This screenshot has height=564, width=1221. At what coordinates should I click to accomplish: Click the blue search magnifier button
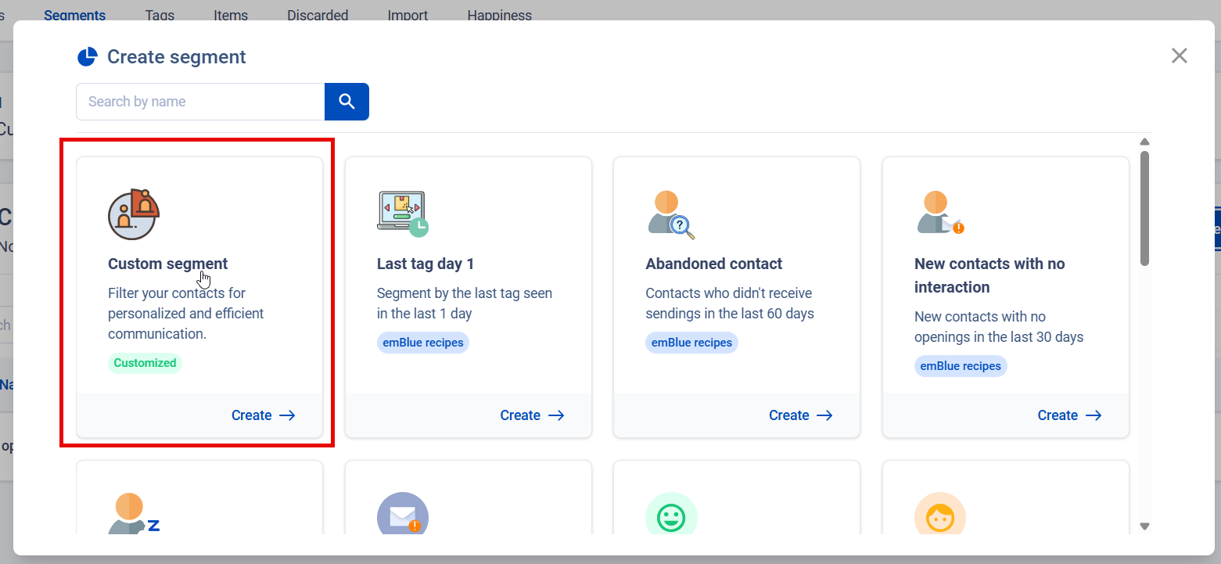(x=347, y=102)
